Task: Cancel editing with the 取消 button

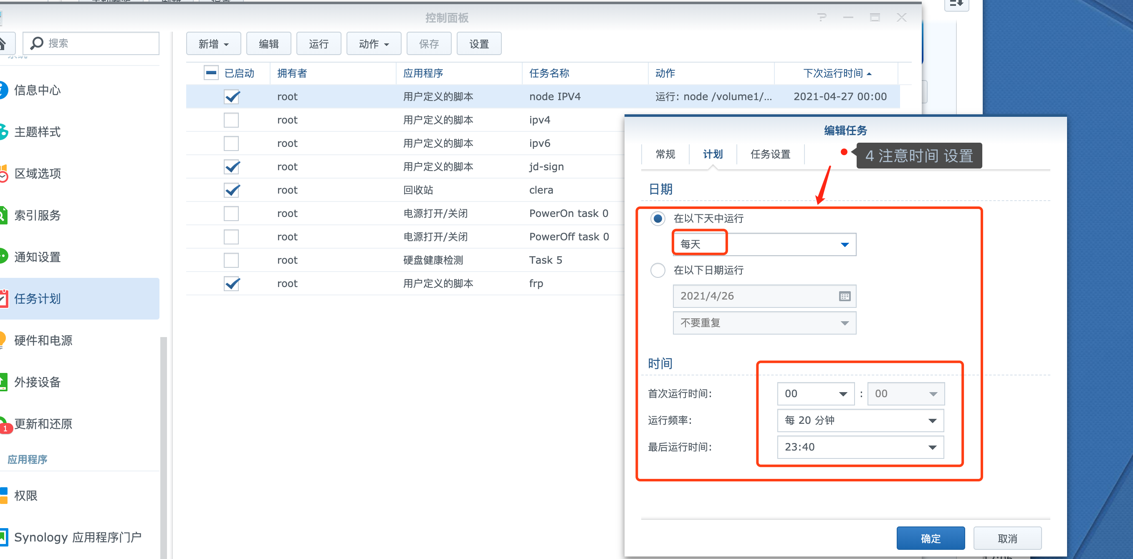Action: (x=1007, y=538)
